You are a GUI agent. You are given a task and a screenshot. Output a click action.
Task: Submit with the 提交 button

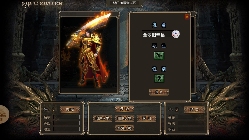tap(159, 92)
